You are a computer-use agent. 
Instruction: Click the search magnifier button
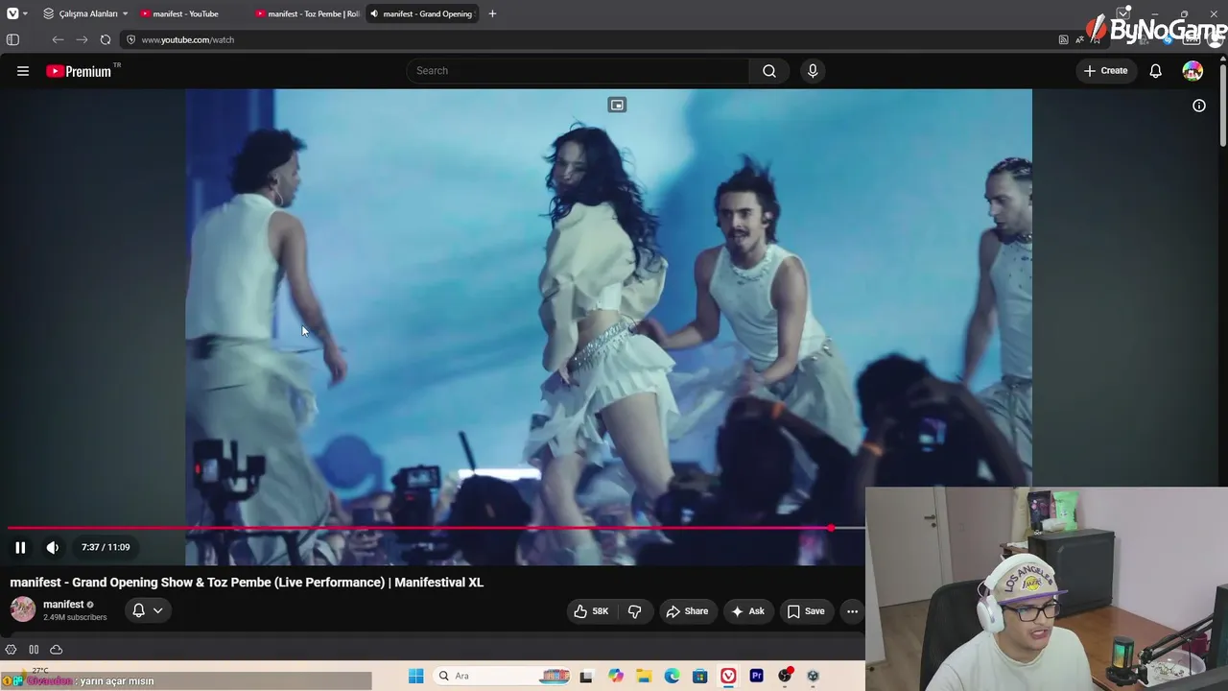(769, 71)
